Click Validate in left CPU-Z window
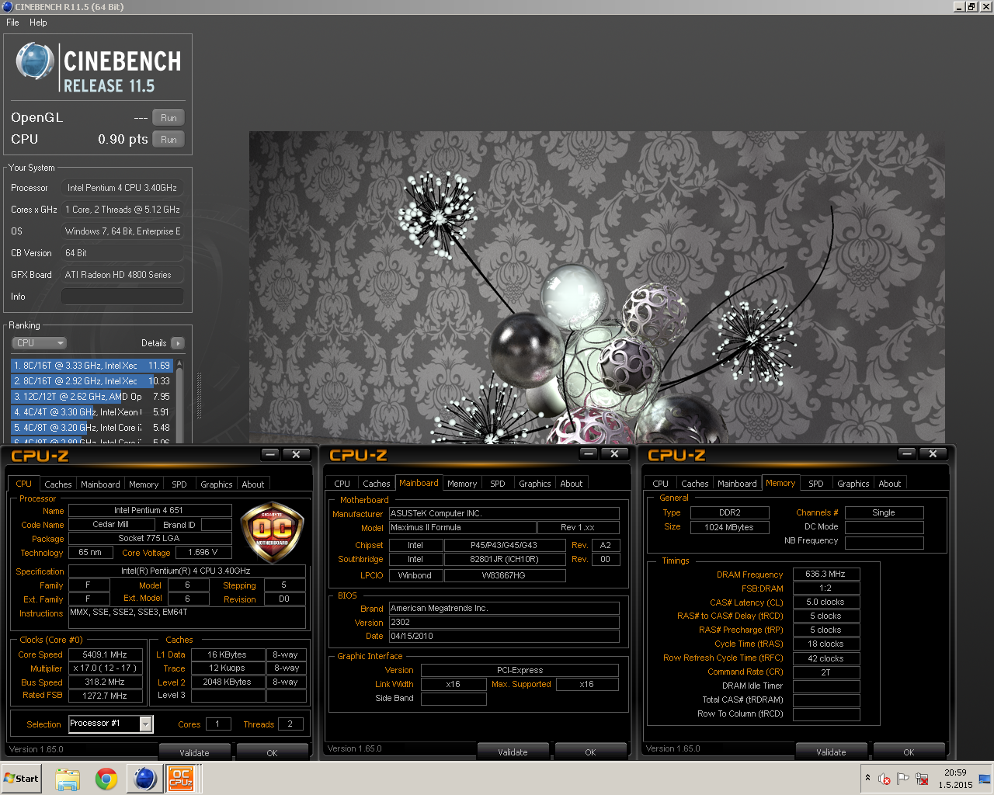Image resolution: width=994 pixels, height=795 pixels. click(x=194, y=752)
